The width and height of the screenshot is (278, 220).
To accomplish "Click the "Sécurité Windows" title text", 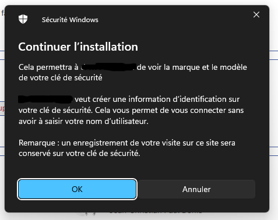I will [70, 20].
